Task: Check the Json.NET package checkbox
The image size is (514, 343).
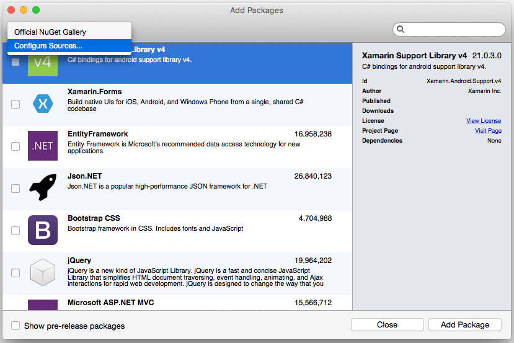Action: point(16,188)
